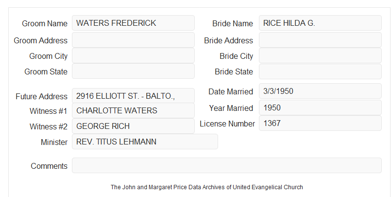Viewport: 391px width, 197px height.
Task: Click the Price Data Archives footer text
Action: [207, 187]
